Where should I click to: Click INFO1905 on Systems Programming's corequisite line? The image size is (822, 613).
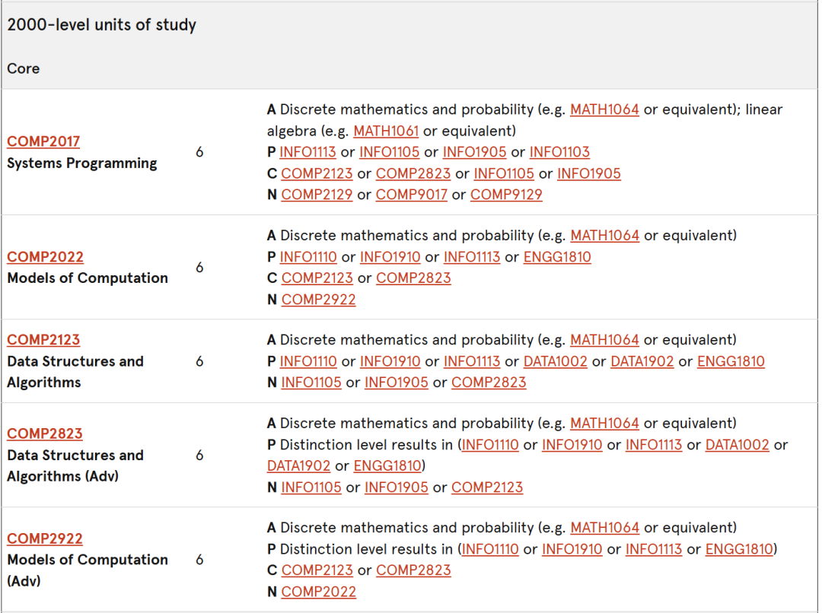pyautogui.click(x=588, y=173)
